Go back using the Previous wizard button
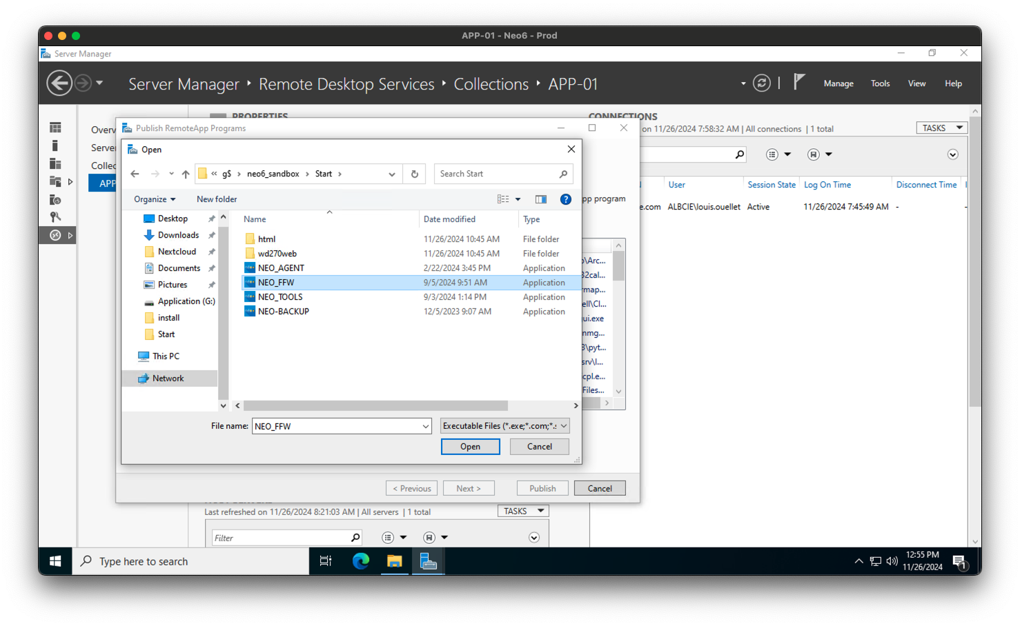This screenshot has height=626, width=1020. pos(411,487)
